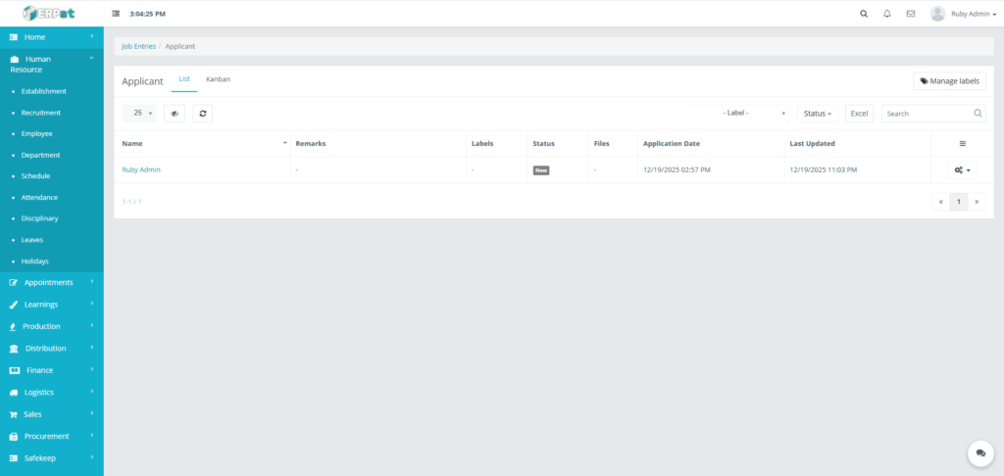The height and width of the screenshot is (476, 1004).
Task: Refresh the applicant list
Action: point(202,114)
